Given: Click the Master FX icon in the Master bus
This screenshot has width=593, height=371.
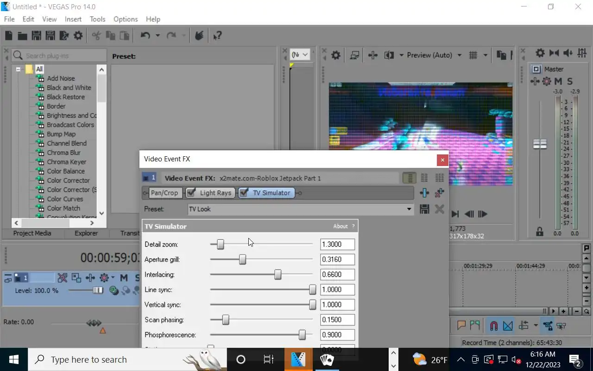Looking at the screenshot, I should point(535,81).
